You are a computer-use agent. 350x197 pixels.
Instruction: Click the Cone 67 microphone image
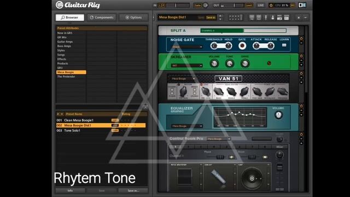tap(219, 177)
